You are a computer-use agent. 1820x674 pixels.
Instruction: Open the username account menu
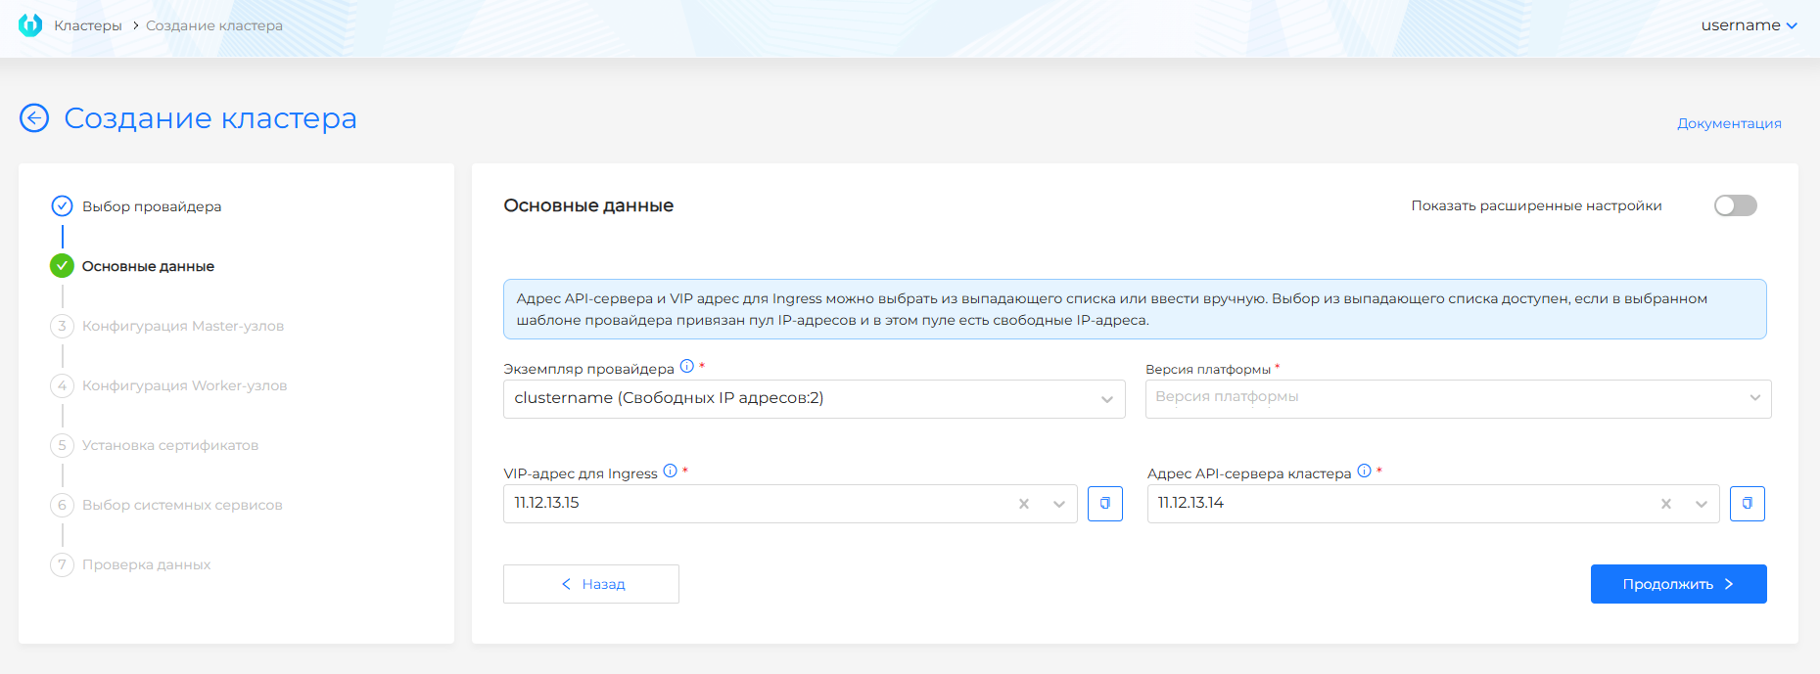pos(1749,25)
